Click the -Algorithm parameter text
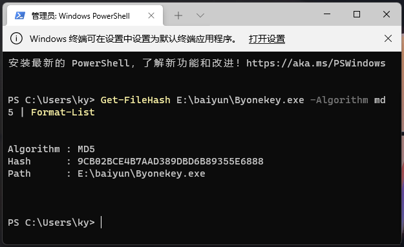Viewport: 404px width, 247px height. click(339, 100)
